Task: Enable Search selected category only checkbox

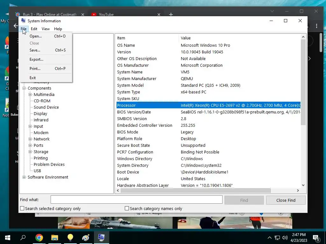Action: pyautogui.click(x=22, y=208)
